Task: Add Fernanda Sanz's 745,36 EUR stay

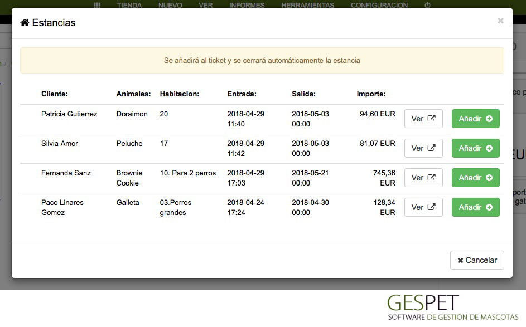Action: coord(475,178)
